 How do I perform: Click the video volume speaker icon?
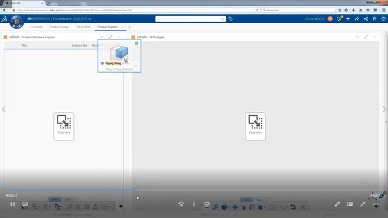point(12,205)
